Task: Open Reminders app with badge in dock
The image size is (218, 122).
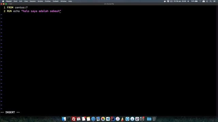Action: click(83, 119)
